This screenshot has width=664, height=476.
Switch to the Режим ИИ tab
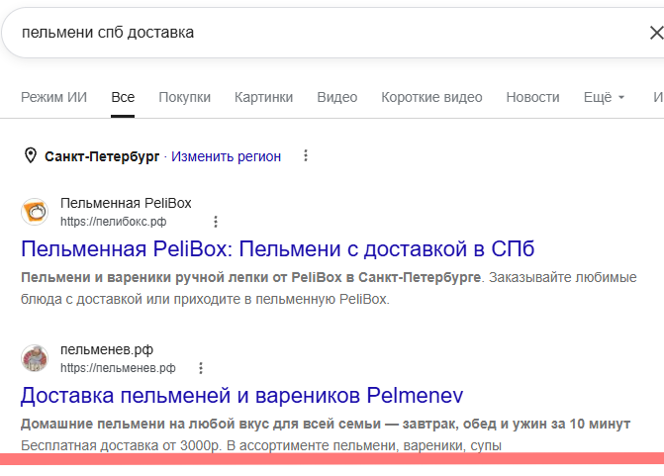click(x=53, y=97)
